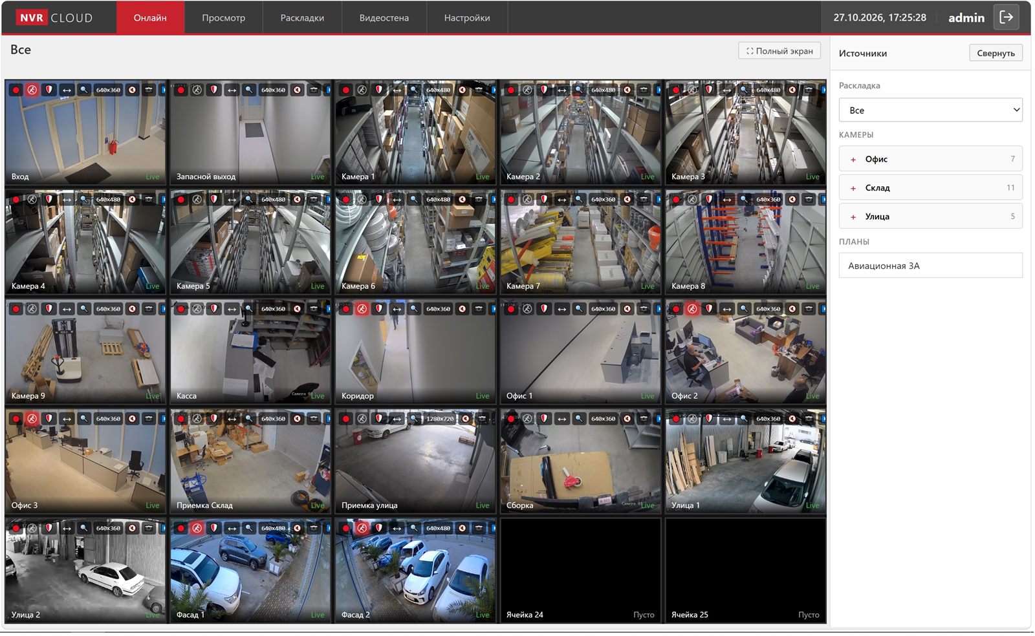Open the Раскладка dropdown showing Все
Viewport: 1035px width, 636px height.
[930, 110]
